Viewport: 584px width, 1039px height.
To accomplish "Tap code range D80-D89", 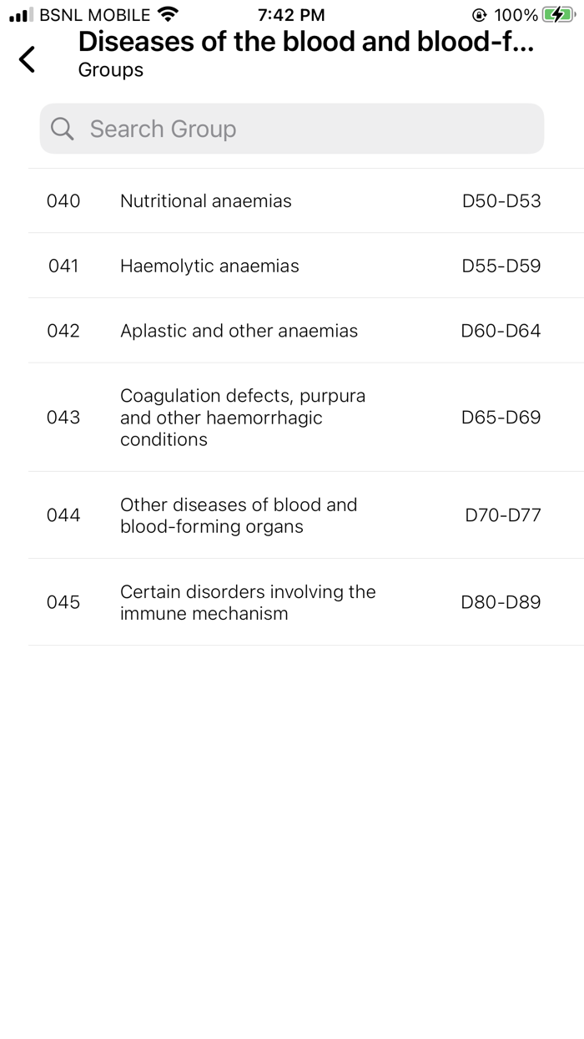I will tap(502, 602).
